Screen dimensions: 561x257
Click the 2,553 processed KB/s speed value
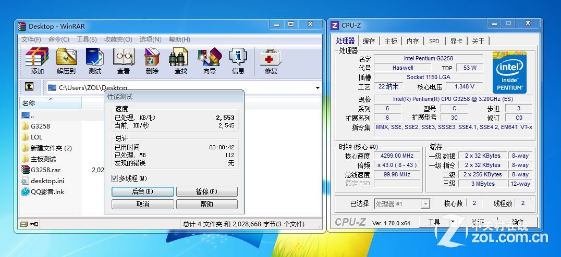click(225, 118)
